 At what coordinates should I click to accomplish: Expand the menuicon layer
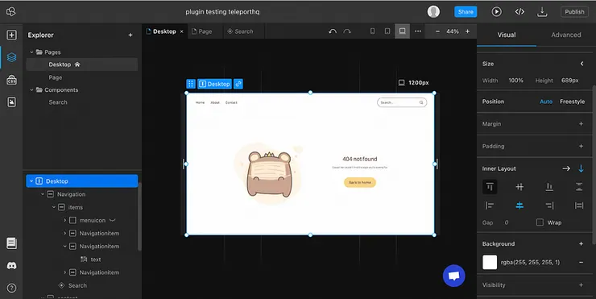(x=65, y=220)
